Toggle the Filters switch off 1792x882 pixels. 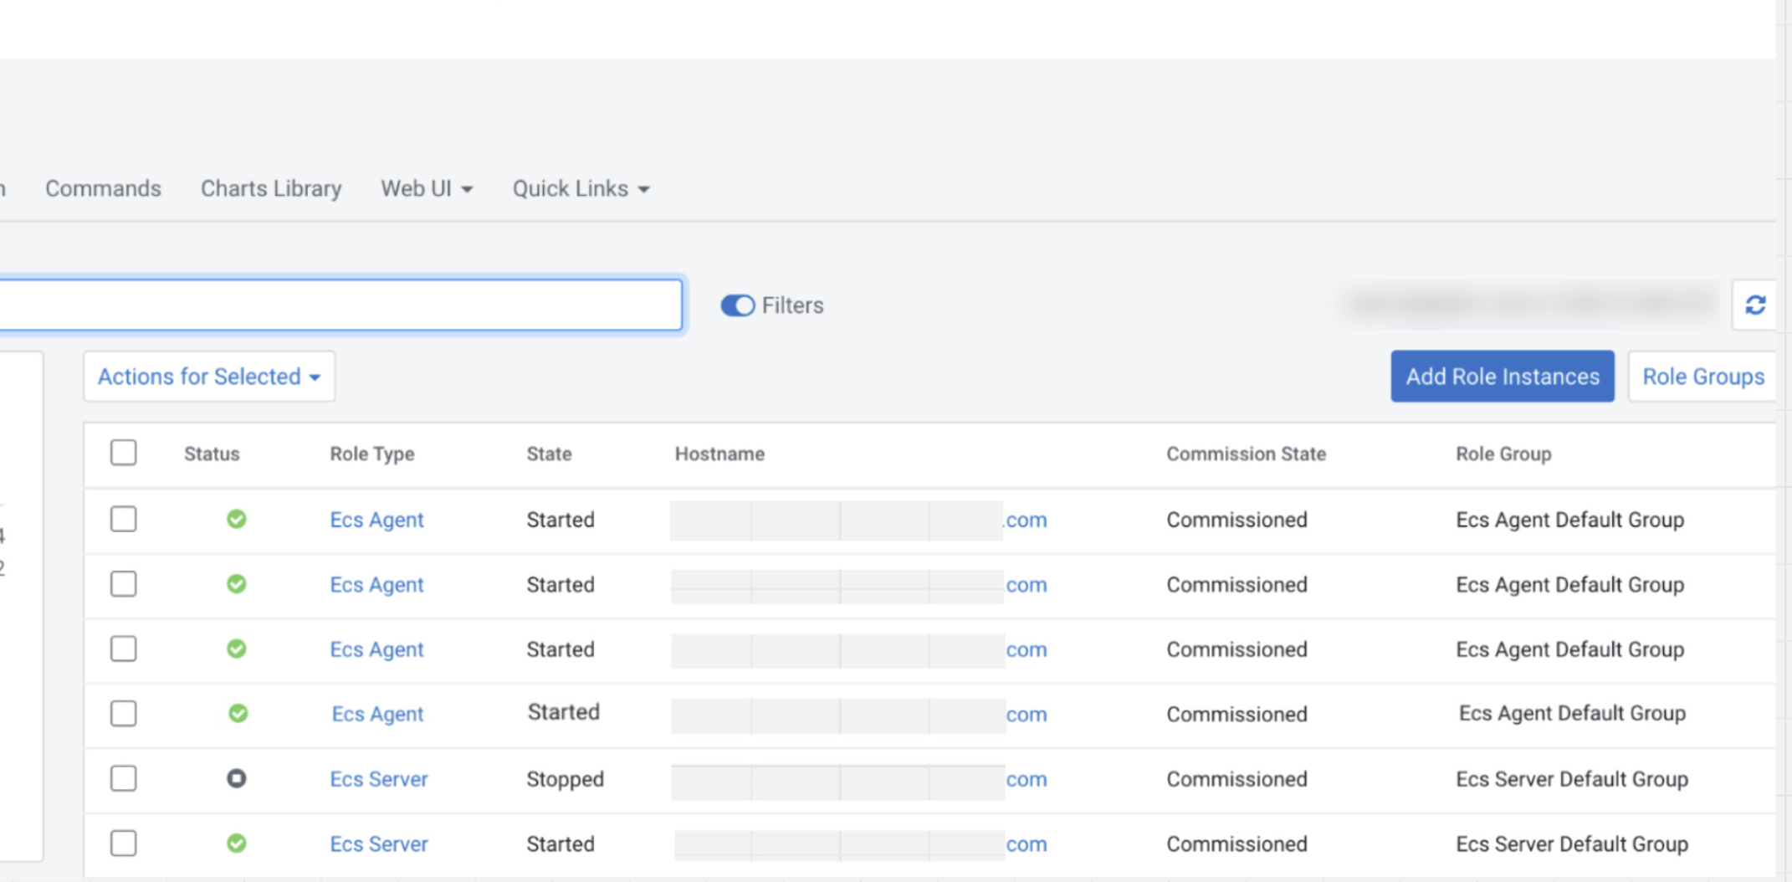pyautogui.click(x=737, y=305)
